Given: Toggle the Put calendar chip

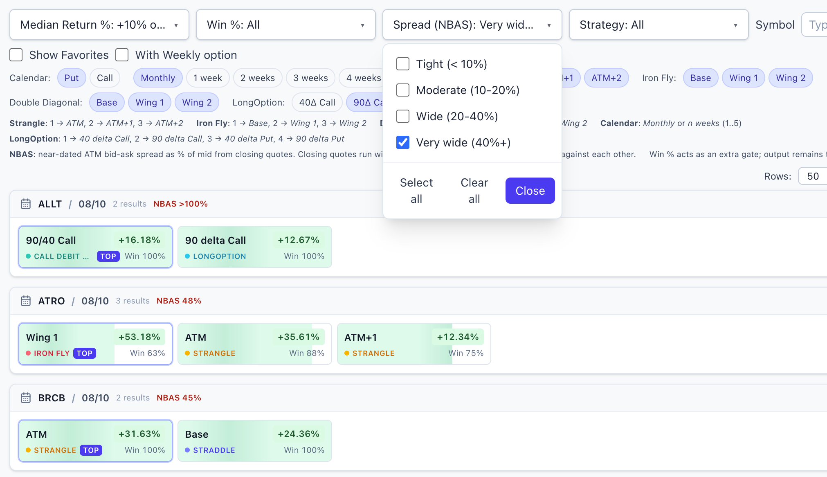Looking at the screenshot, I should pos(72,78).
